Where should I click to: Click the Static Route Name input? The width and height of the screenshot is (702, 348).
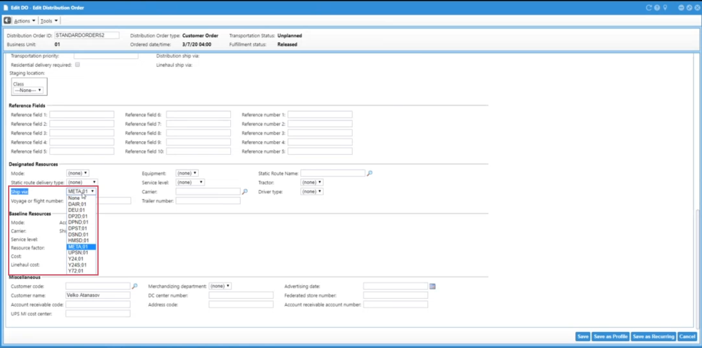333,173
